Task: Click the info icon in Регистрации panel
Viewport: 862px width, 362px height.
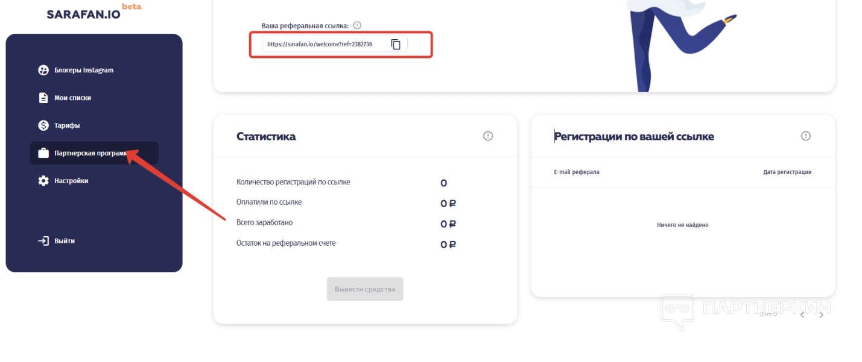Action: tap(805, 136)
